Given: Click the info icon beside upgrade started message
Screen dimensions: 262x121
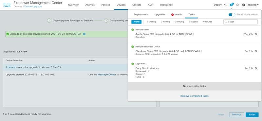Looking at the screenshot, I should click(84, 34).
